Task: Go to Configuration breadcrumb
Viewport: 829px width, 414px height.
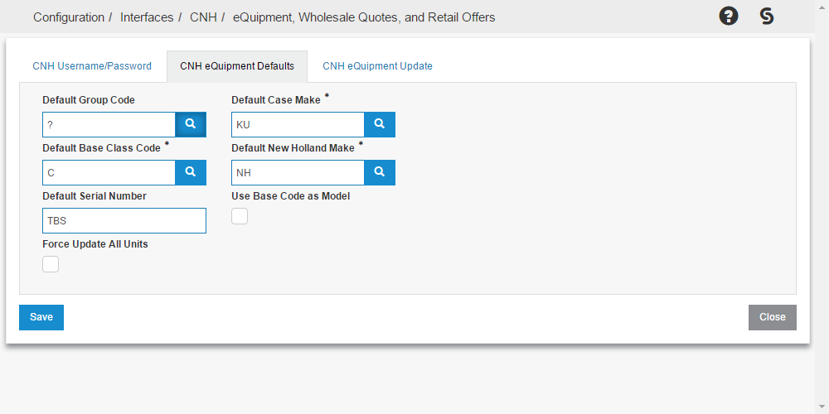Action: click(x=69, y=17)
